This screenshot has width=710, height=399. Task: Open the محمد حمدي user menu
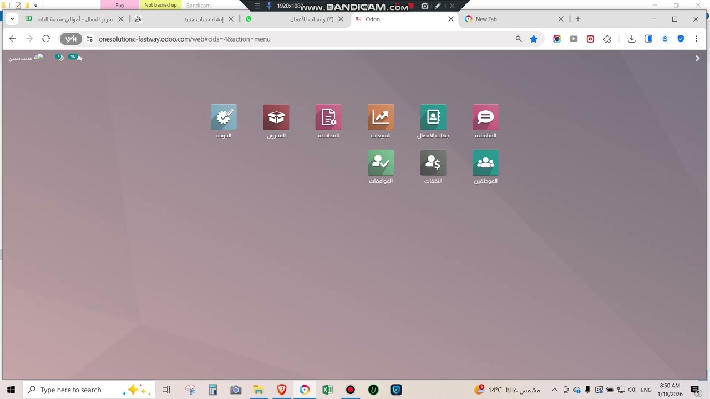tap(26, 58)
